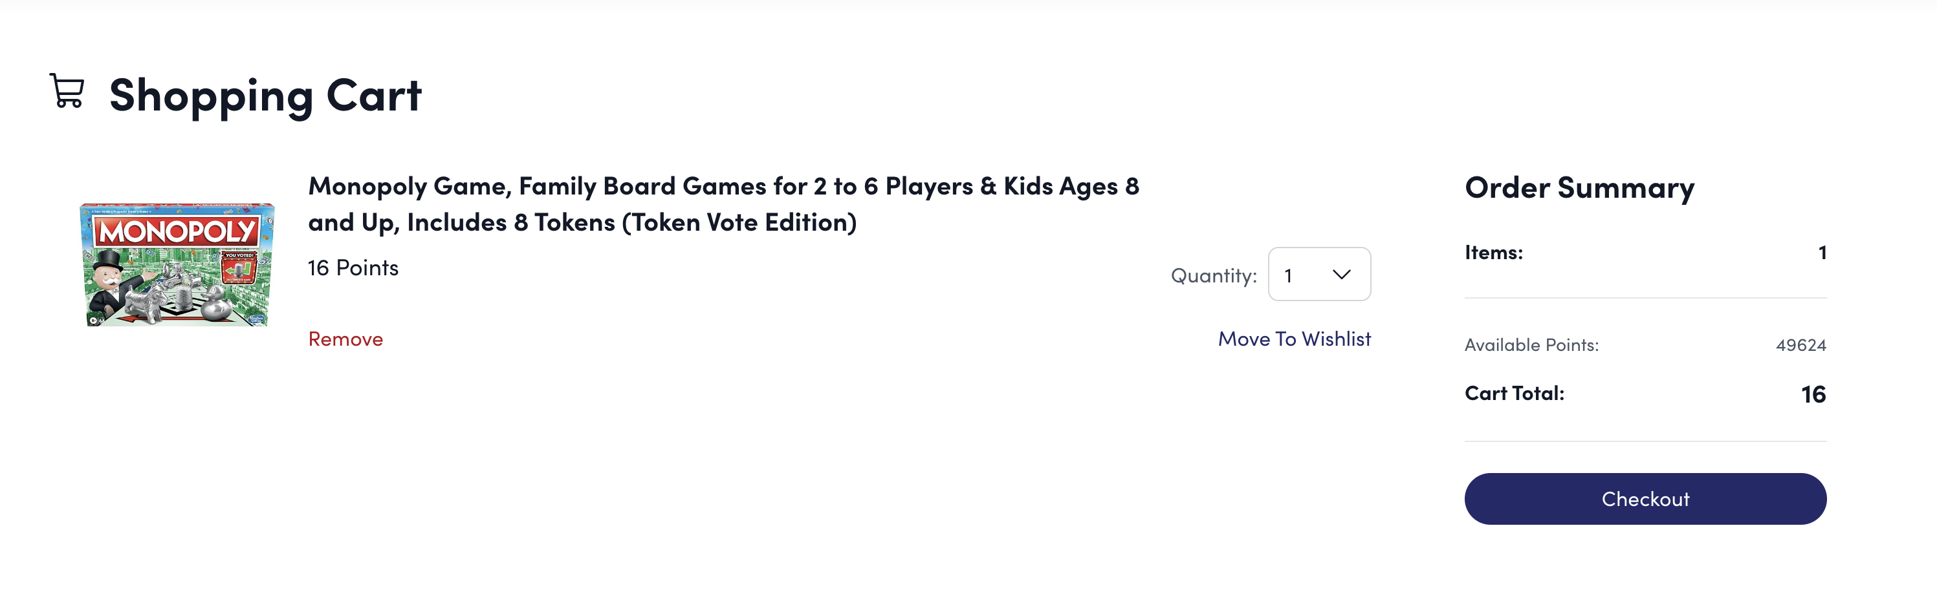
Task: Click the Quantity label
Action: (x=1213, y=276)
